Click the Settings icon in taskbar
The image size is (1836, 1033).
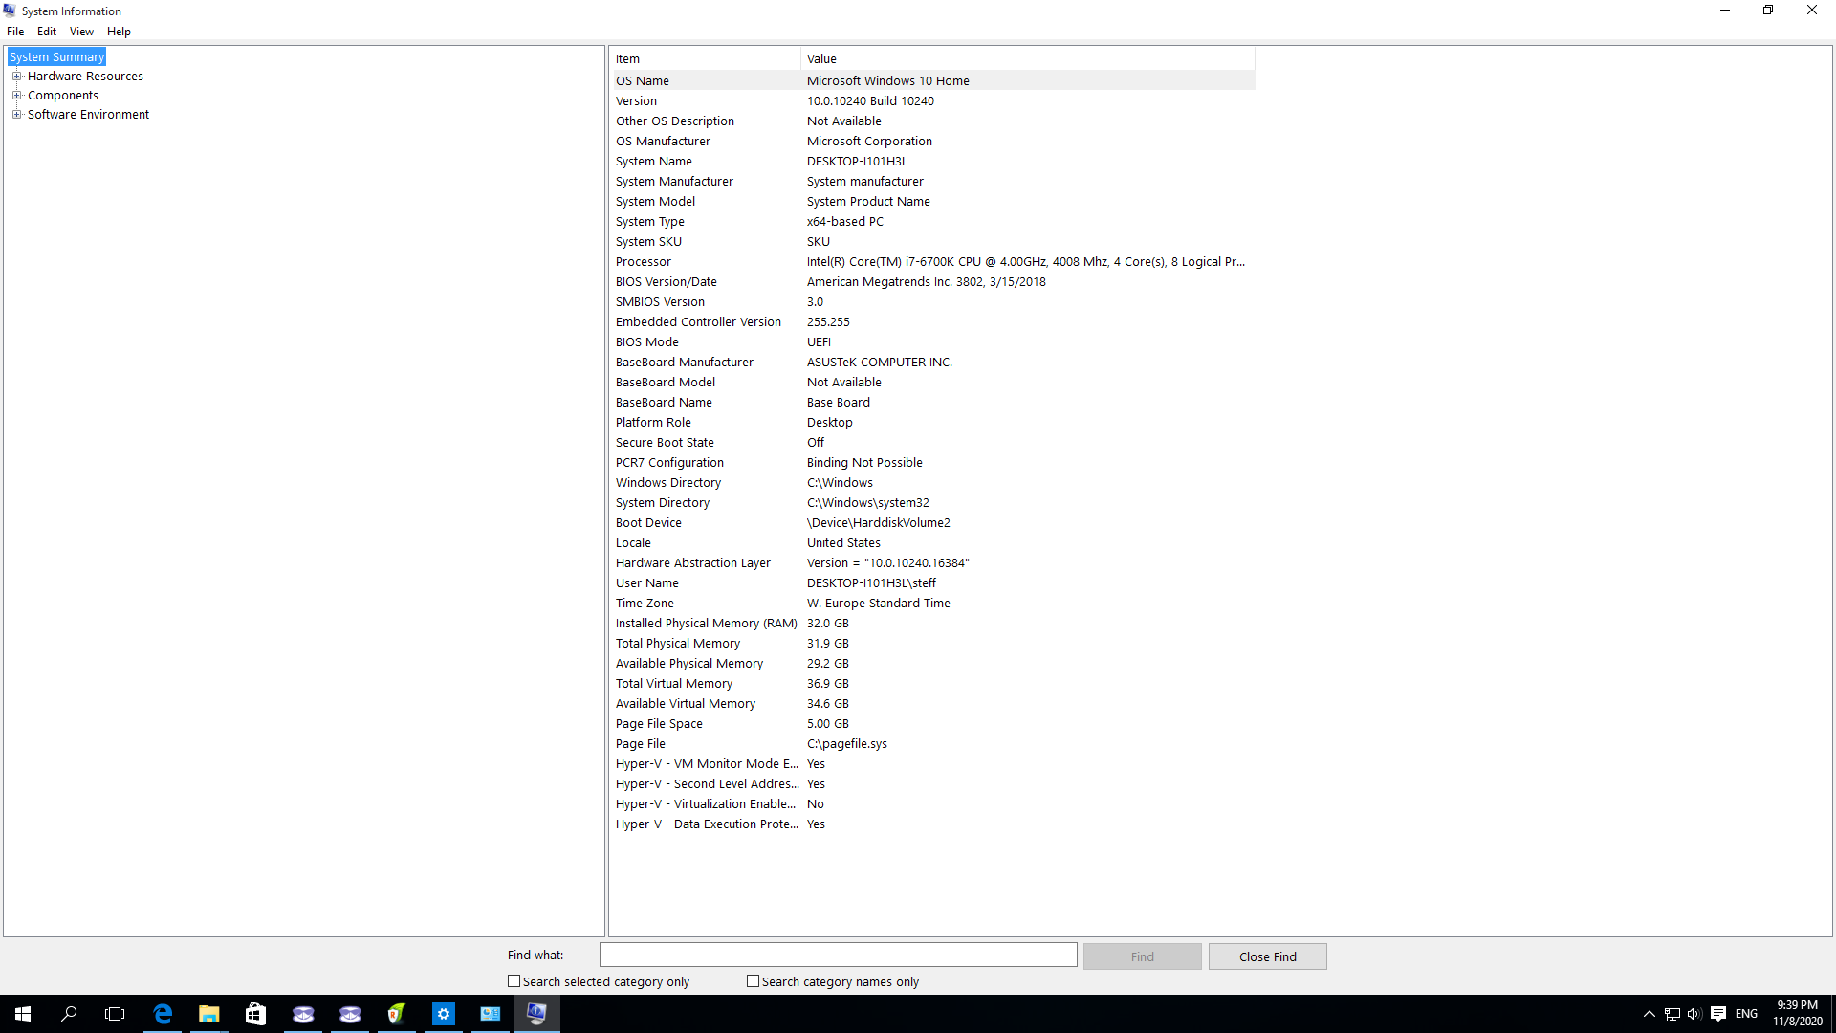point(443,1013)
